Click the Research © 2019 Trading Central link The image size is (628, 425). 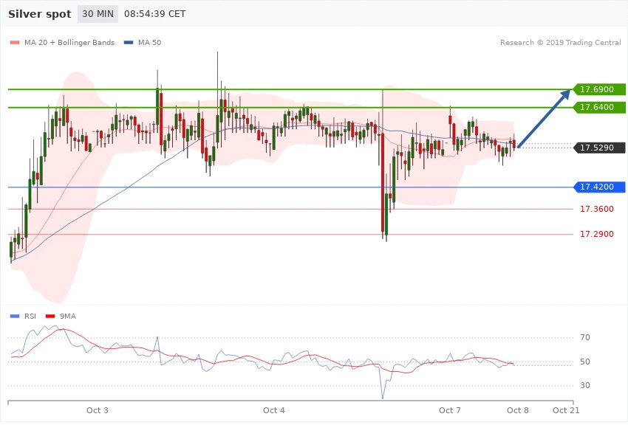point(560,43)
